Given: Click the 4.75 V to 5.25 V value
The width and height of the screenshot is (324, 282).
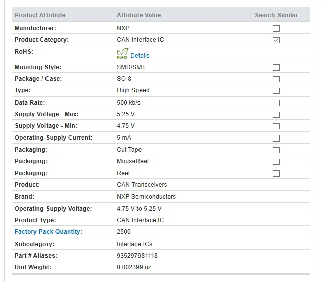Looking at the screenshot, I should click(x=139, y=208).
